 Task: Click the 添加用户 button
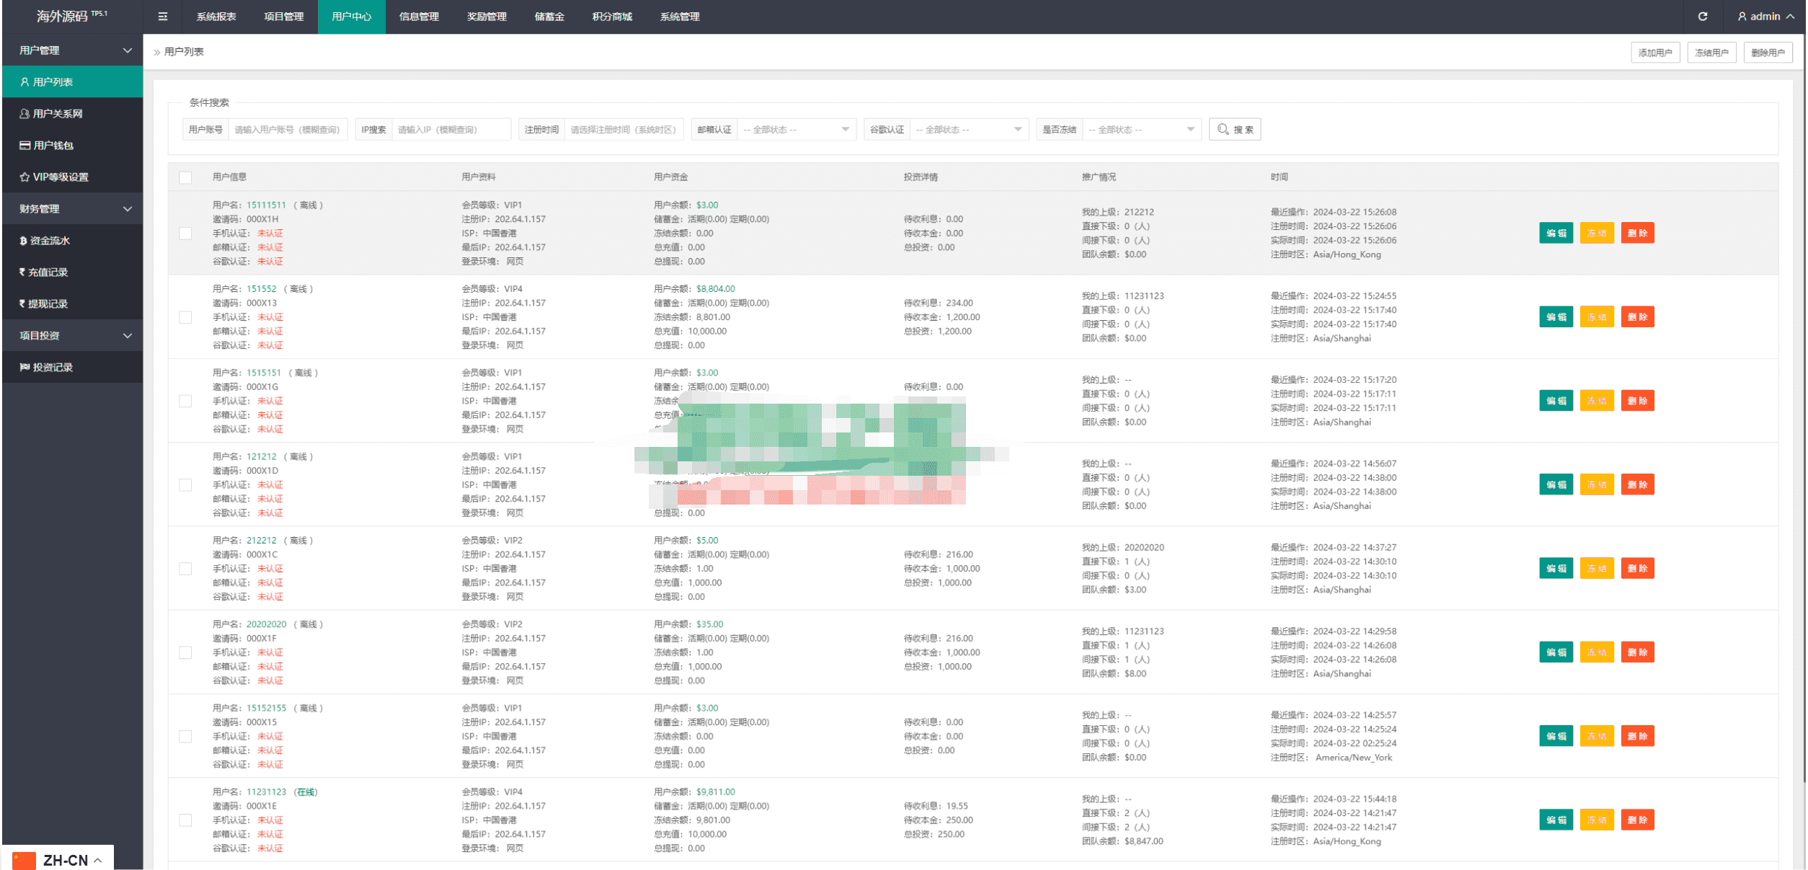[1654, 53]
